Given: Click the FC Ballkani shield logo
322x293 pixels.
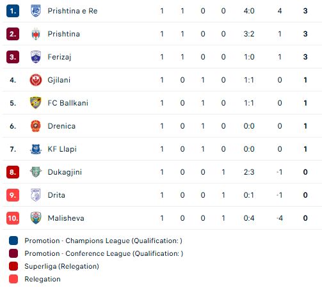Looking at the screenshot, I should (36, 103).
